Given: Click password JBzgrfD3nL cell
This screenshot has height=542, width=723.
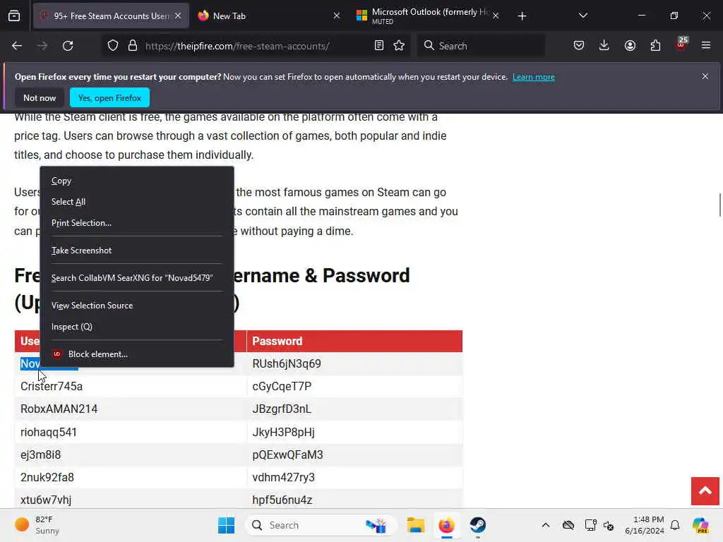Looking at the screenshot, I should tap(354, 409).
